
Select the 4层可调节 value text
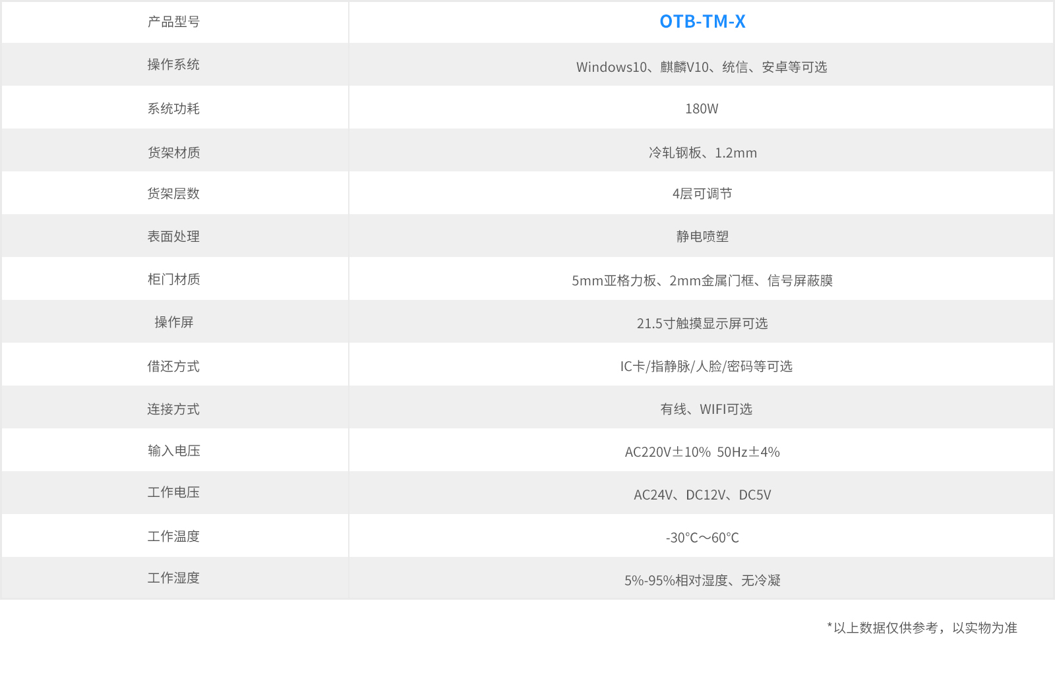pos(702,194)
